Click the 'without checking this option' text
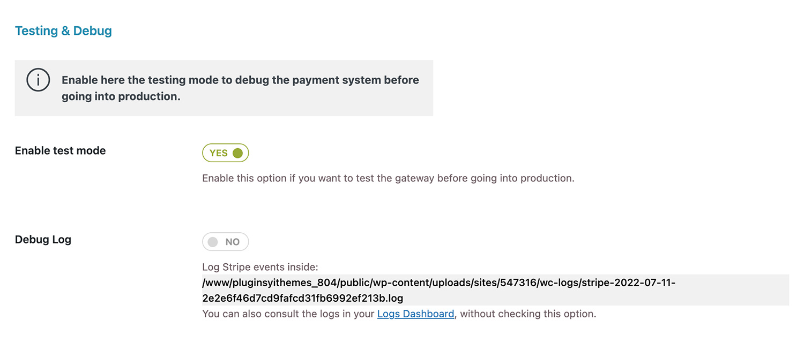This screenshot has height=343, width=804. coord(528,314)
